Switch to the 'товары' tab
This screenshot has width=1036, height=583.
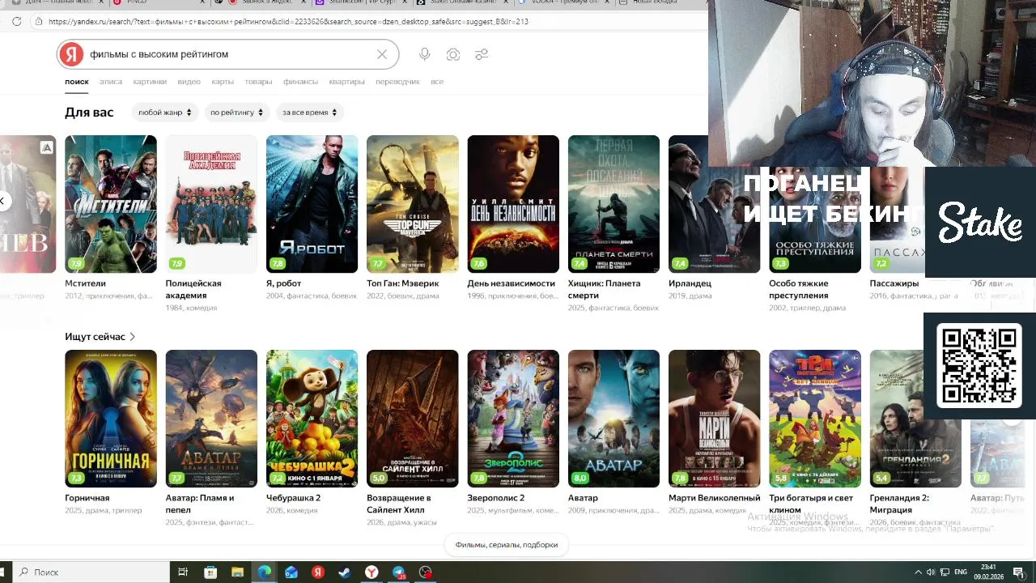tap(258, 82)
